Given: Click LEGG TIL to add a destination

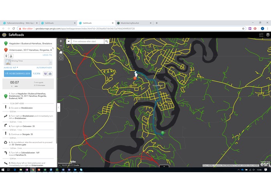Looking at the screenshot, I should tap(47, 55).
